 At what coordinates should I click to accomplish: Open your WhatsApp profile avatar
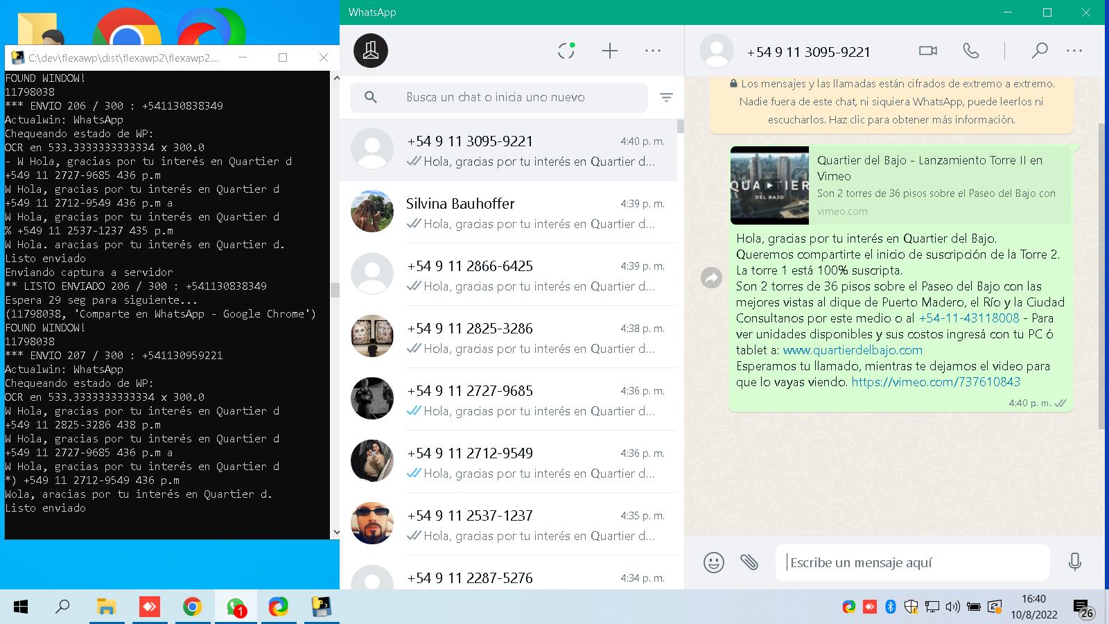pos(371,51)
